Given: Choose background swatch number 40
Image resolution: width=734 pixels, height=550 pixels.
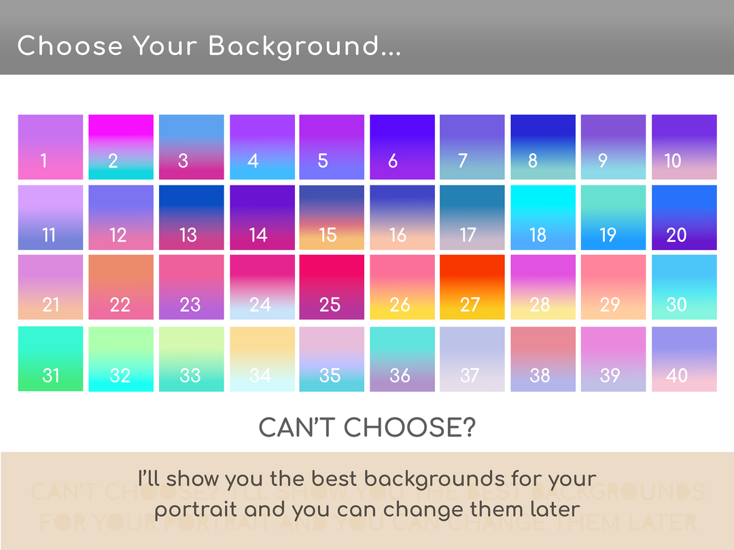Looking at the screenshot, I should 684,359.
